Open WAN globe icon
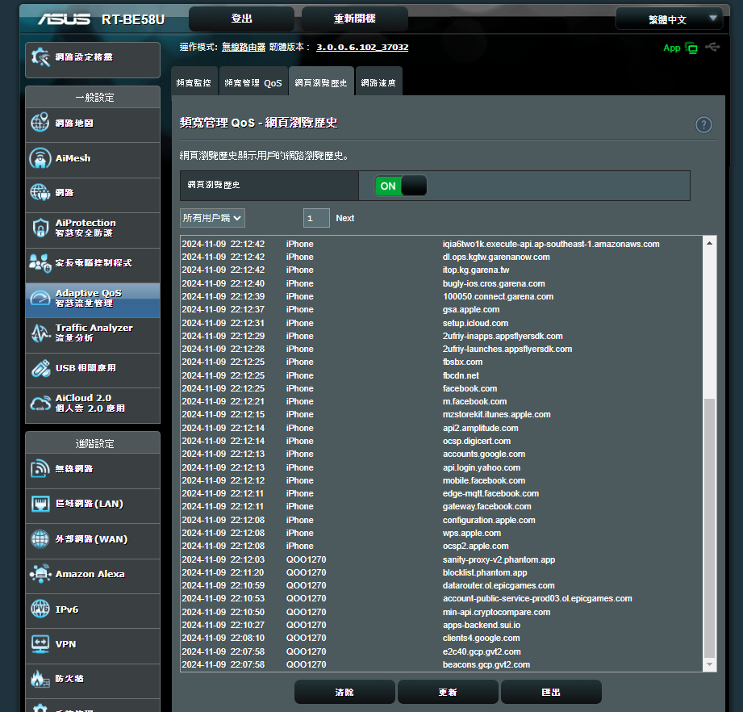 coord(40,539)
